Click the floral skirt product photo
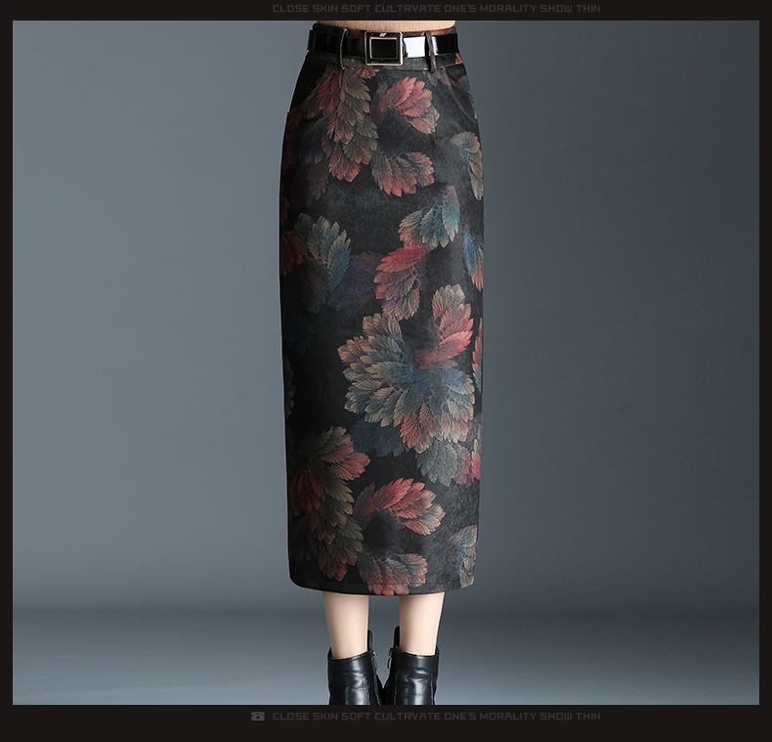Viewport: 772px width, 742px height. click(385, 363)
